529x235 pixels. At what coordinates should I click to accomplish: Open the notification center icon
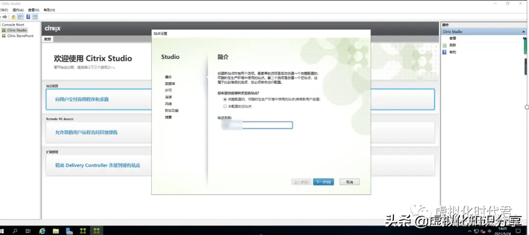pyautogui.click(x=519, y=231)
